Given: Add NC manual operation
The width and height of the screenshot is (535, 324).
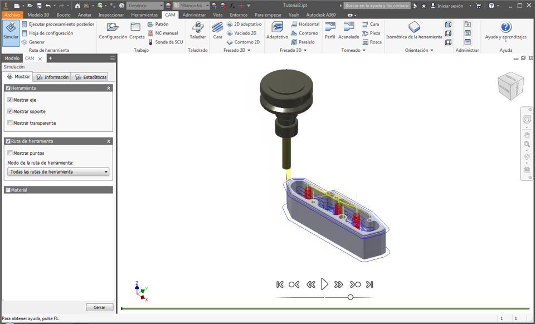Looking at the screenshot, I should click(x=163, y=33).
